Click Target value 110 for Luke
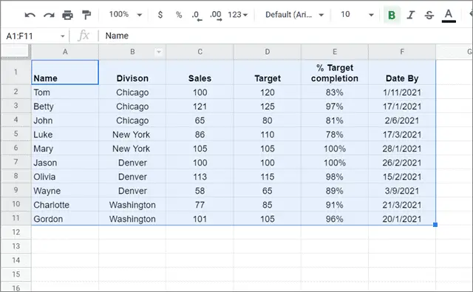The width and height of the screenshot is (473, 292). coord(268,135)
